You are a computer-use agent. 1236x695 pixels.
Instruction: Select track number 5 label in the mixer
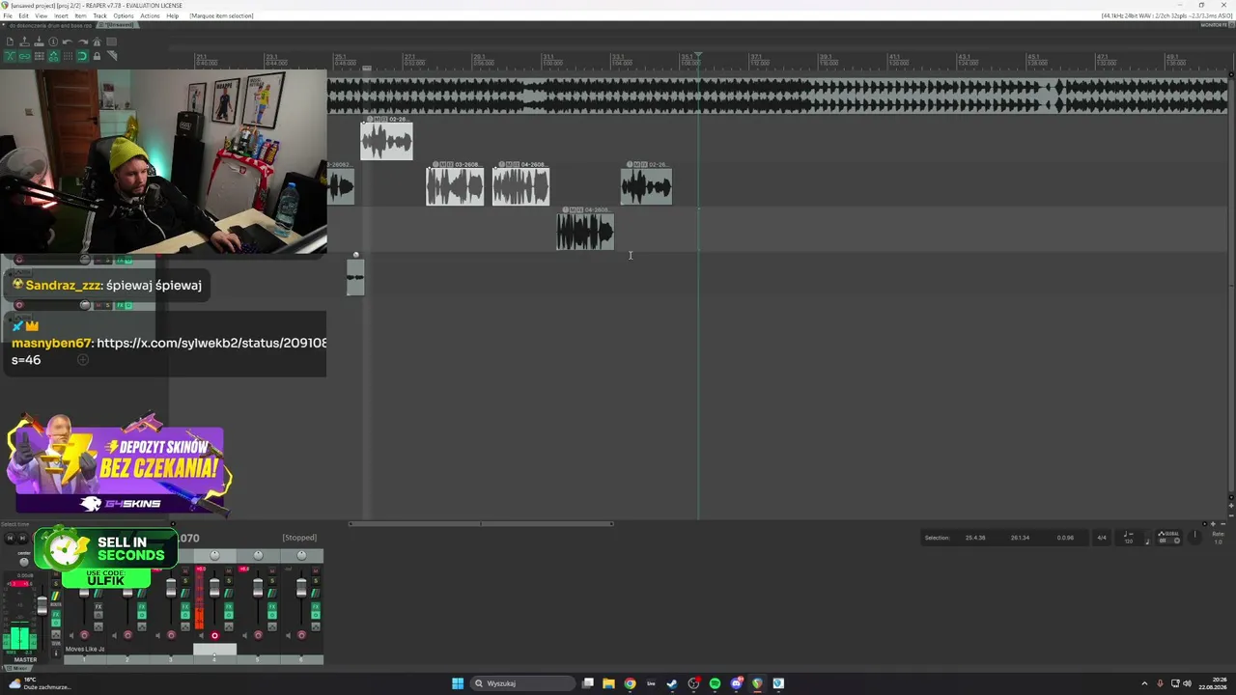257,659
